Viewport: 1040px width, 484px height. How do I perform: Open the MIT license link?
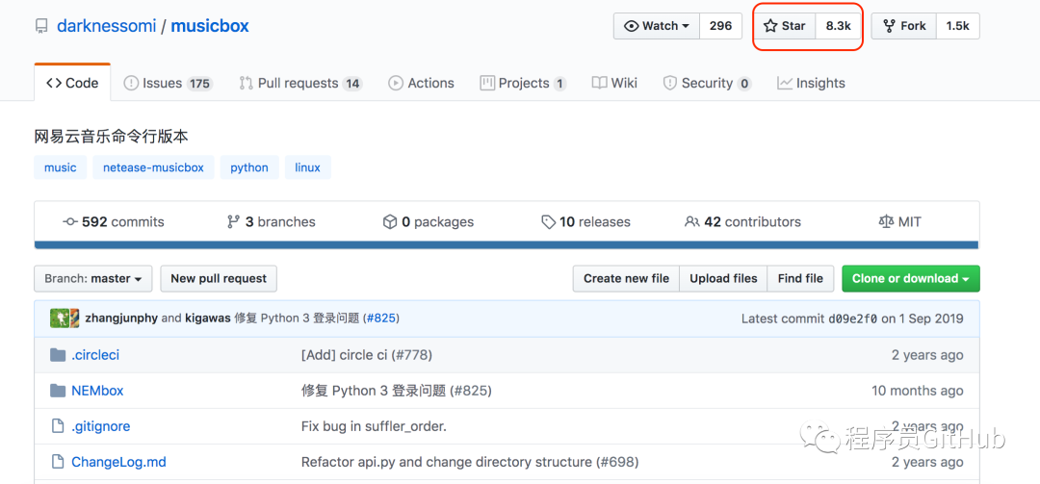click(x=900, y=222)
